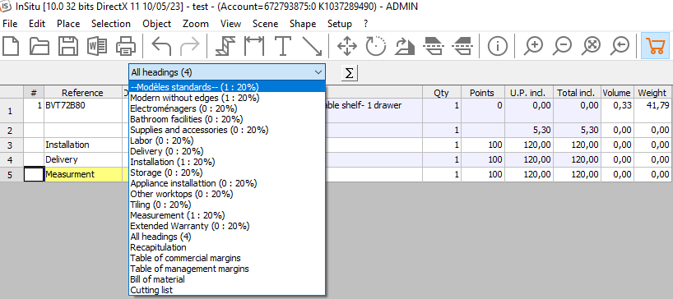Collapse the All headings combo box arrow
This screenshot has height=299, width=673.
318,72
